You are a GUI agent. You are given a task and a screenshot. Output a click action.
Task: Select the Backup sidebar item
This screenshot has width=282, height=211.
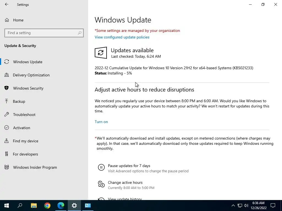(44, 101)
